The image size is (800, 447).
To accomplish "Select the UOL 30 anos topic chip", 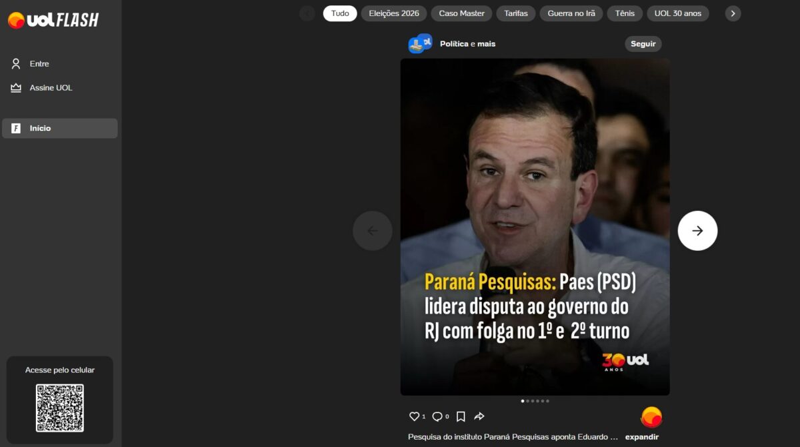I will click(678, 13).
